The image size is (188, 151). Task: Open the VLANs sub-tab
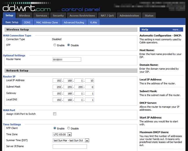point(93,22)
